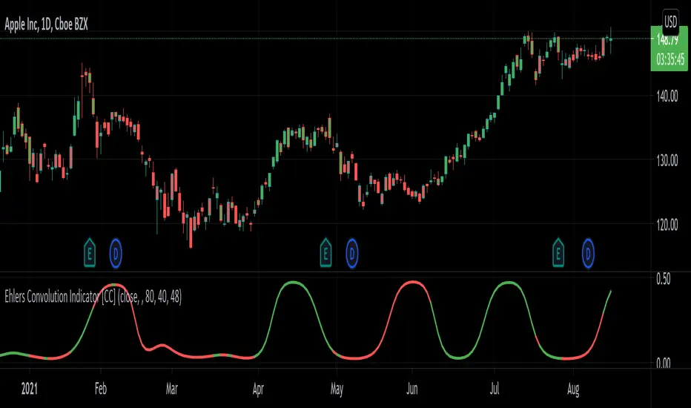Image resolution: width=691 pixels, height=408 pixels.
Task: Click the 2021 time axis label
Action: [x=30, y=389]
